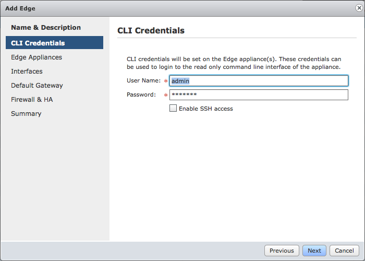View the Summary step

[26, 114]
